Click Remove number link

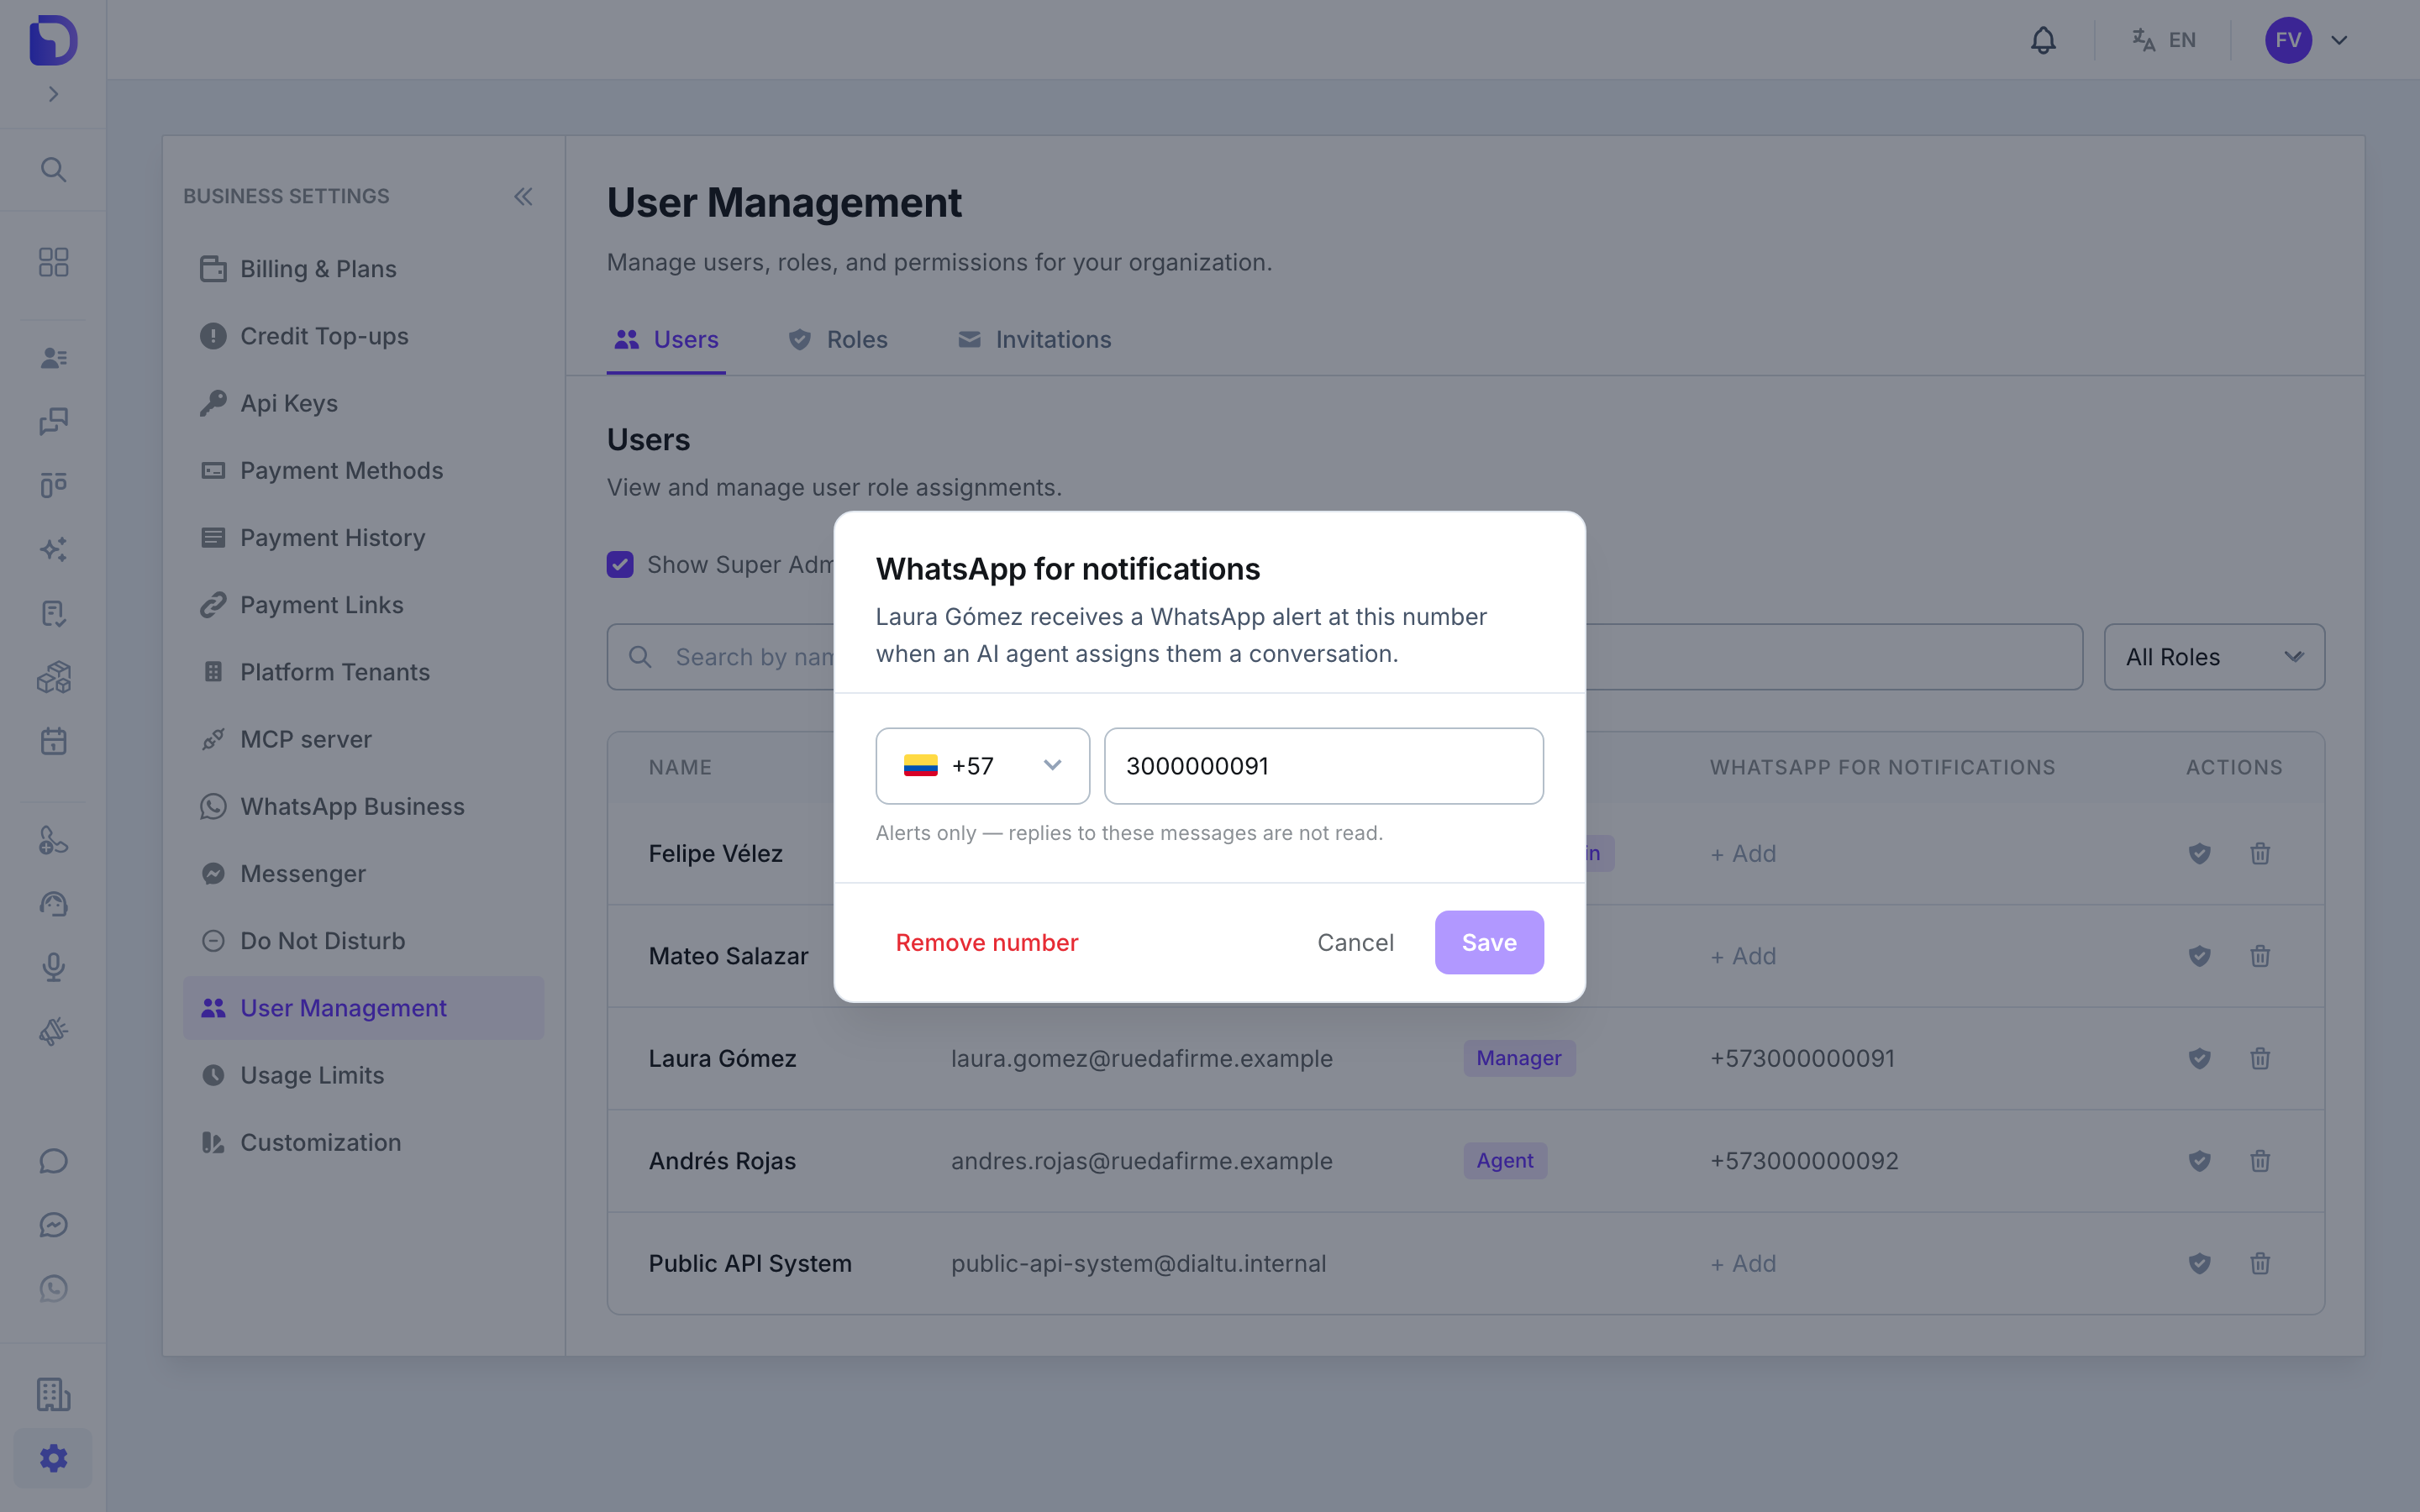click(987, 942)
